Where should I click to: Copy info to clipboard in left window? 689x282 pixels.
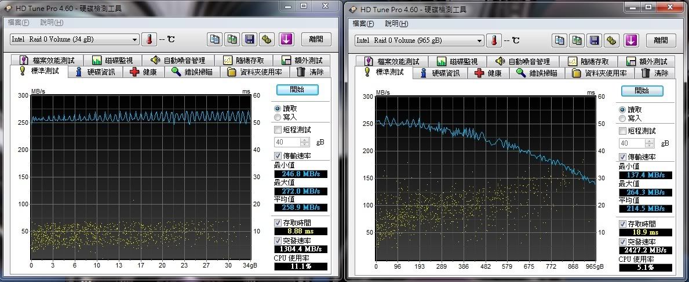215,39
